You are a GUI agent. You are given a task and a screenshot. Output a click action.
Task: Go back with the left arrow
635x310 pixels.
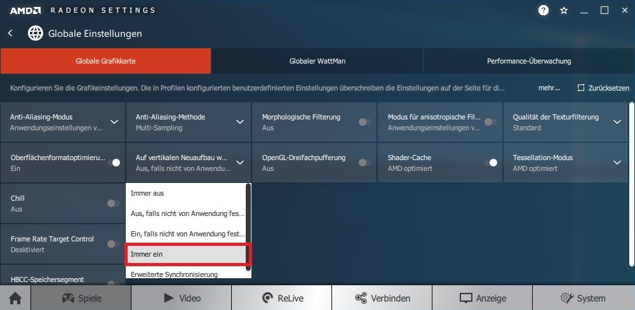click(11, 33)
